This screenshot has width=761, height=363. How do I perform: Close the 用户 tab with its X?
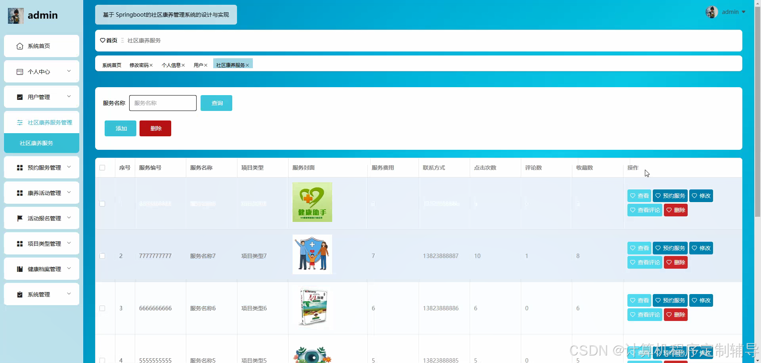click(206, 65)
